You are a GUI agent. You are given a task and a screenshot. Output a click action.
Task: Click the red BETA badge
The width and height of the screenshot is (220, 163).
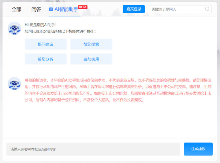coord(83,7)
